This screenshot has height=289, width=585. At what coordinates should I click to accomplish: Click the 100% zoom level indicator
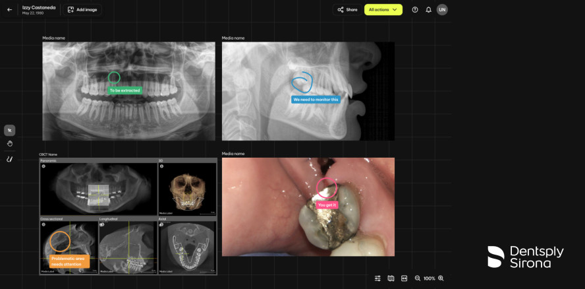(x=429, y=278)
